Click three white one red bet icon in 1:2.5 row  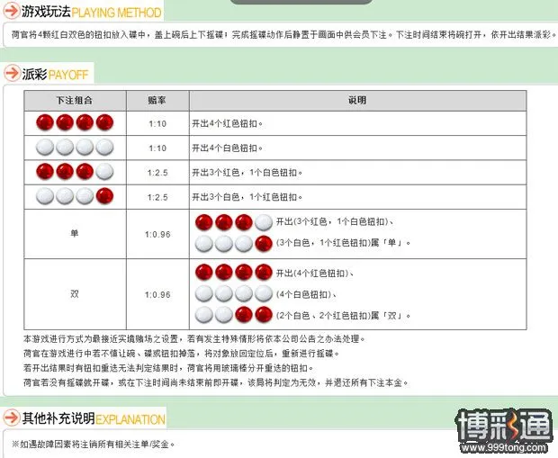coord(75,196)
